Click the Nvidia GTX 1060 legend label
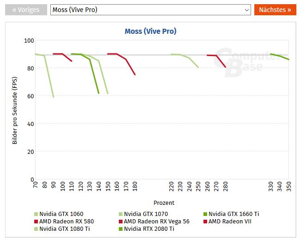The width and height of the screenshot is (301, 241). (61, 214)
